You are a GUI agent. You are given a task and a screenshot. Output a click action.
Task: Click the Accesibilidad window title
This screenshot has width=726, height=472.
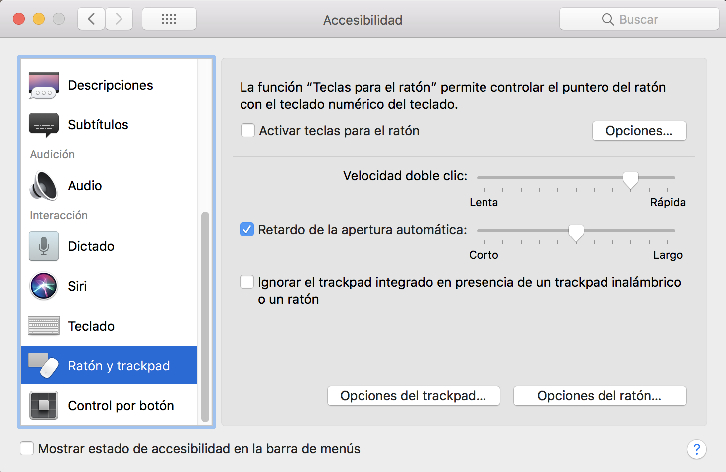tap(363, 20)
